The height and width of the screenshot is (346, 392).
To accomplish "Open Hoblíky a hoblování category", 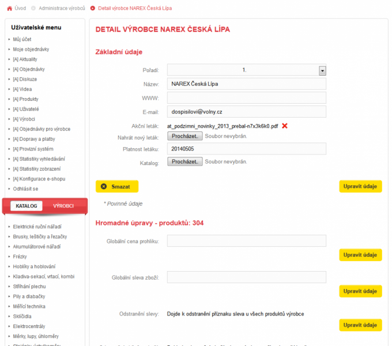I will (34, 267).
